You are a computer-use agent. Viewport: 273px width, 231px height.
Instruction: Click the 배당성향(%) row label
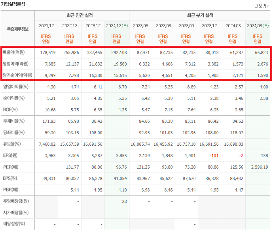14,224
